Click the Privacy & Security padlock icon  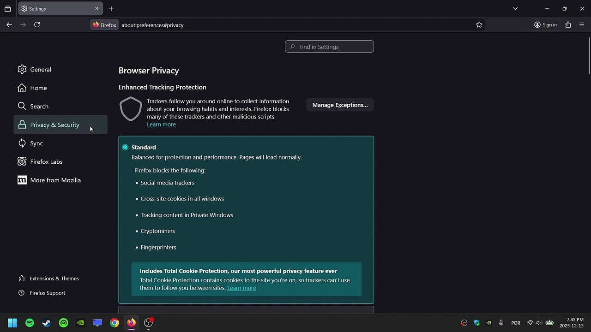coord(22,125)
